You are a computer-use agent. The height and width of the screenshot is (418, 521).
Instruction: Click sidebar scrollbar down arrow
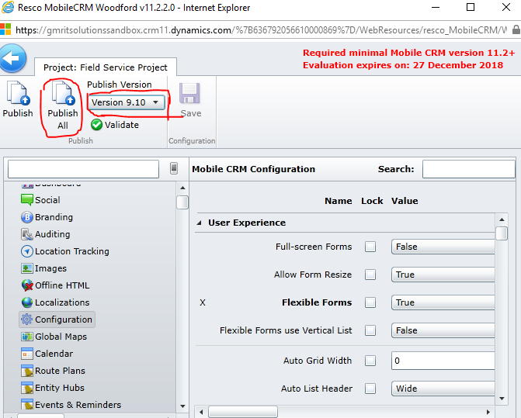pyautogui.click(x=182, y=406)
